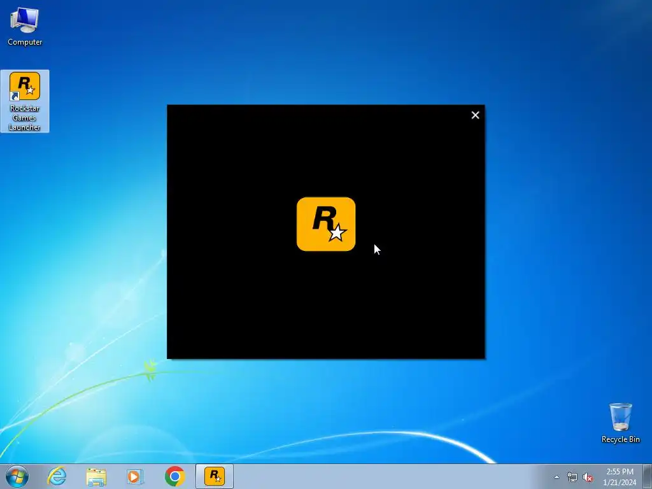Viewport: 652px width, 489px height.
Task: Launch Internet Explorer from taskbar
Action: coord(57,476)
